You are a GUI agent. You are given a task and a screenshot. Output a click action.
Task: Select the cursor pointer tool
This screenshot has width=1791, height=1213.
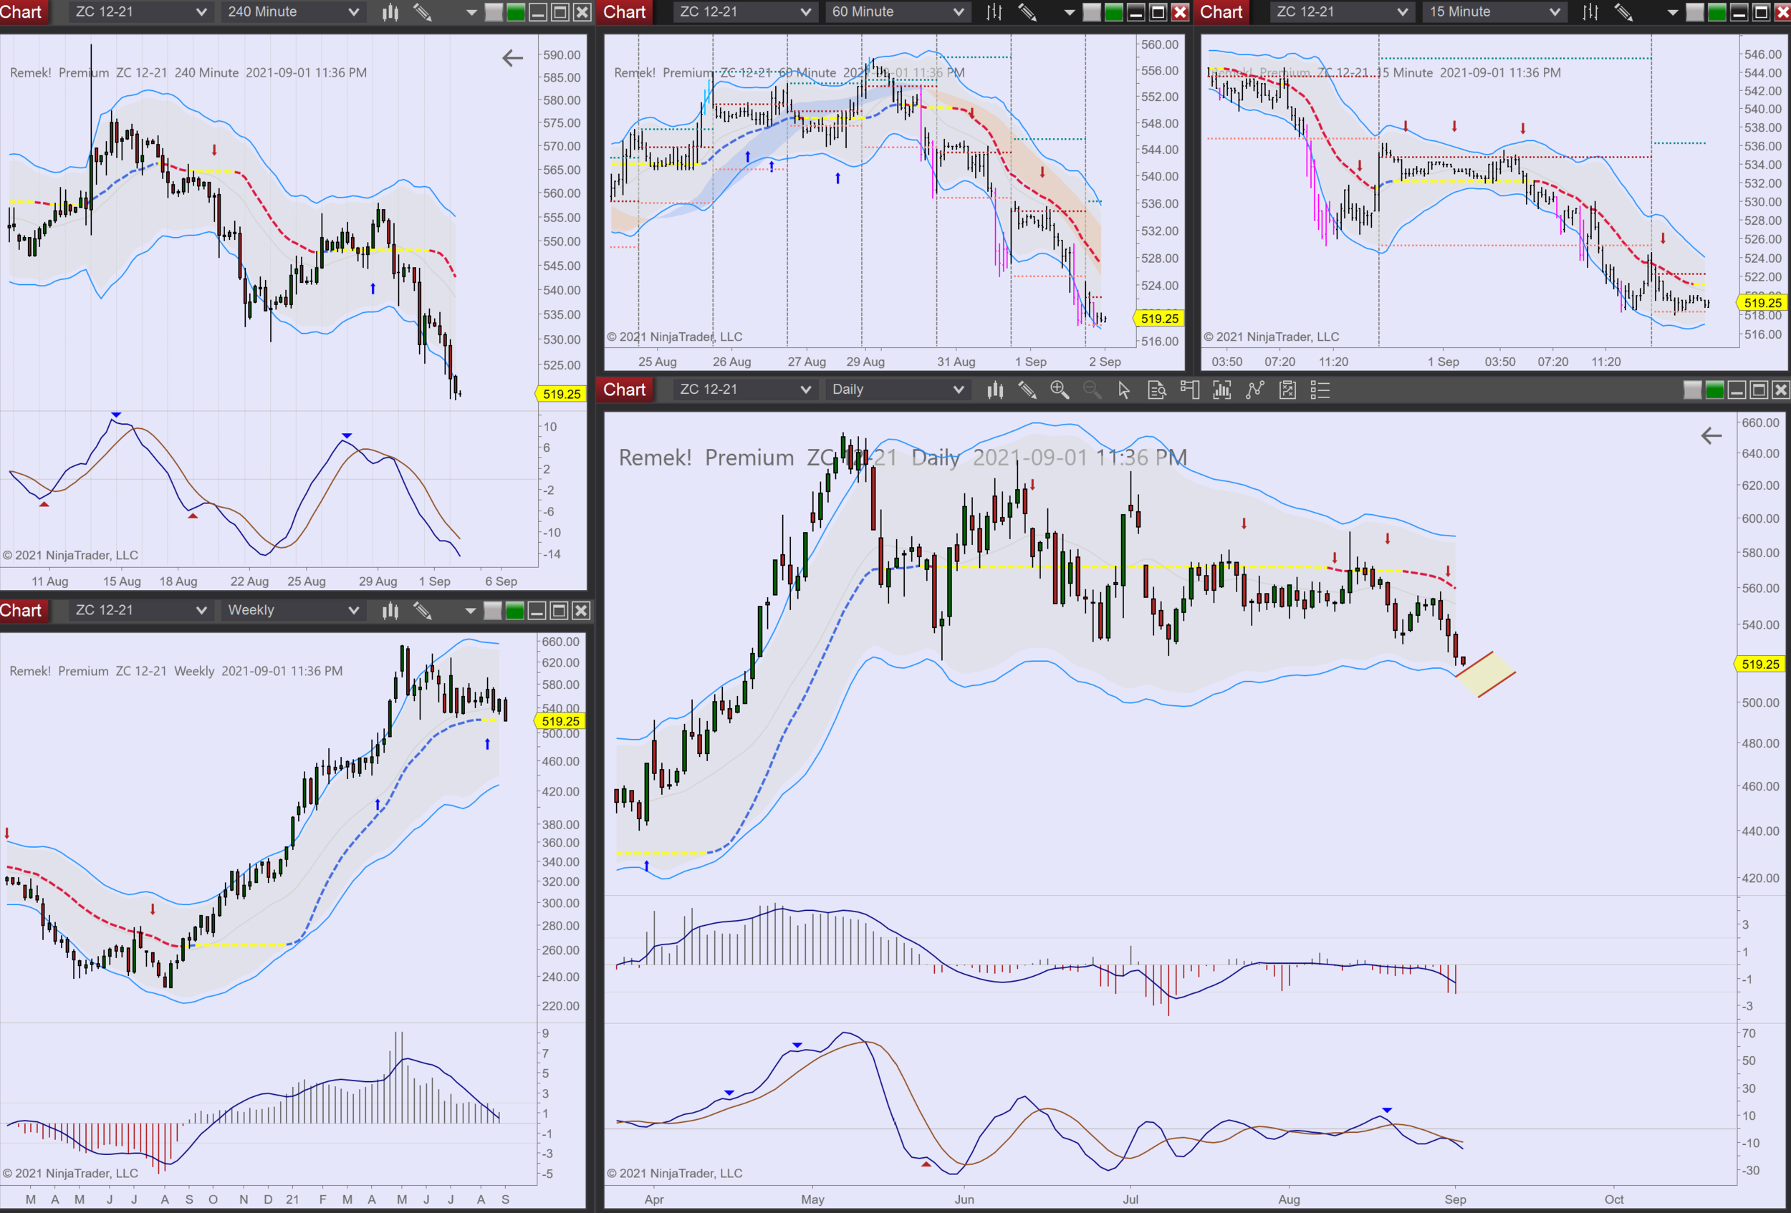(1123, 390)
